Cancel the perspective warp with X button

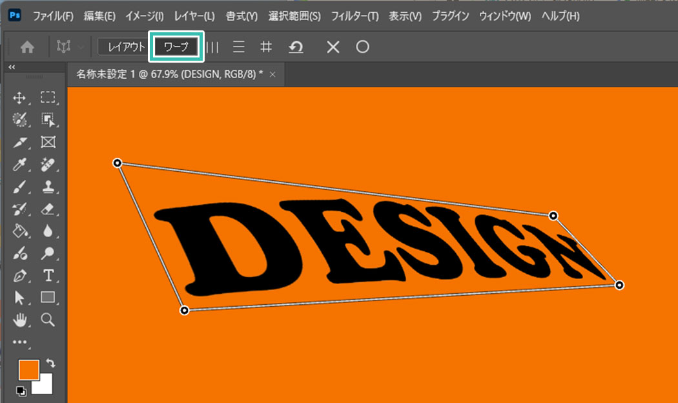[333, 47]
